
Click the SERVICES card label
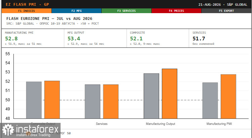coord(199,33)
